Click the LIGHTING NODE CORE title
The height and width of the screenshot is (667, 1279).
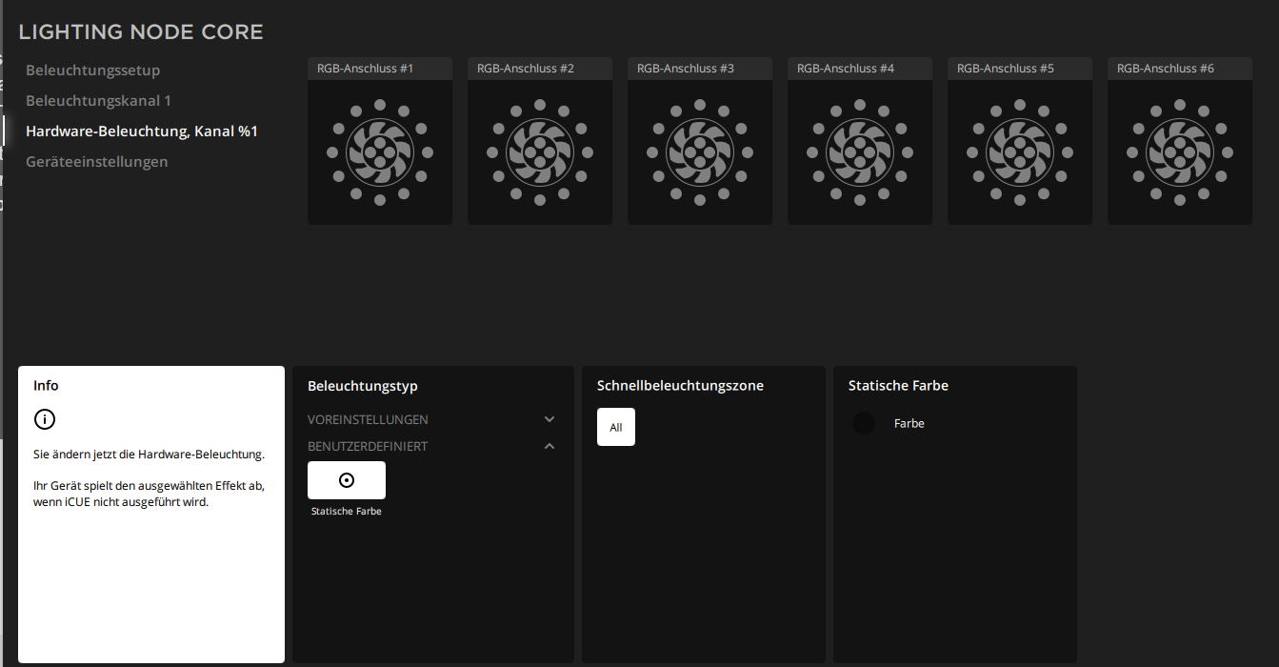141,31
